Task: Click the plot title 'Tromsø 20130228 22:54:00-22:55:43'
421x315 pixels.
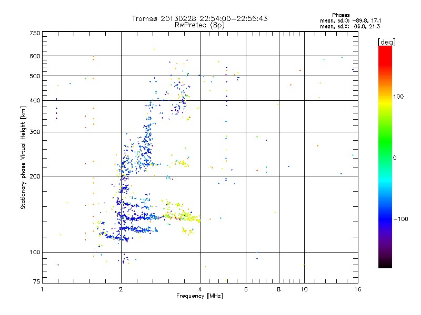Action: click(199, 18)
